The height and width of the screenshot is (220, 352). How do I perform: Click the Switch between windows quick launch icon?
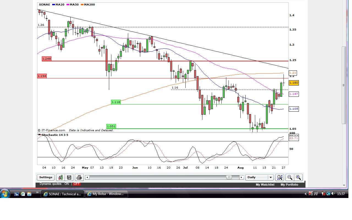coord(16,194)
